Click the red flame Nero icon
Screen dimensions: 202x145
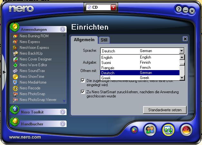point(186,130)
